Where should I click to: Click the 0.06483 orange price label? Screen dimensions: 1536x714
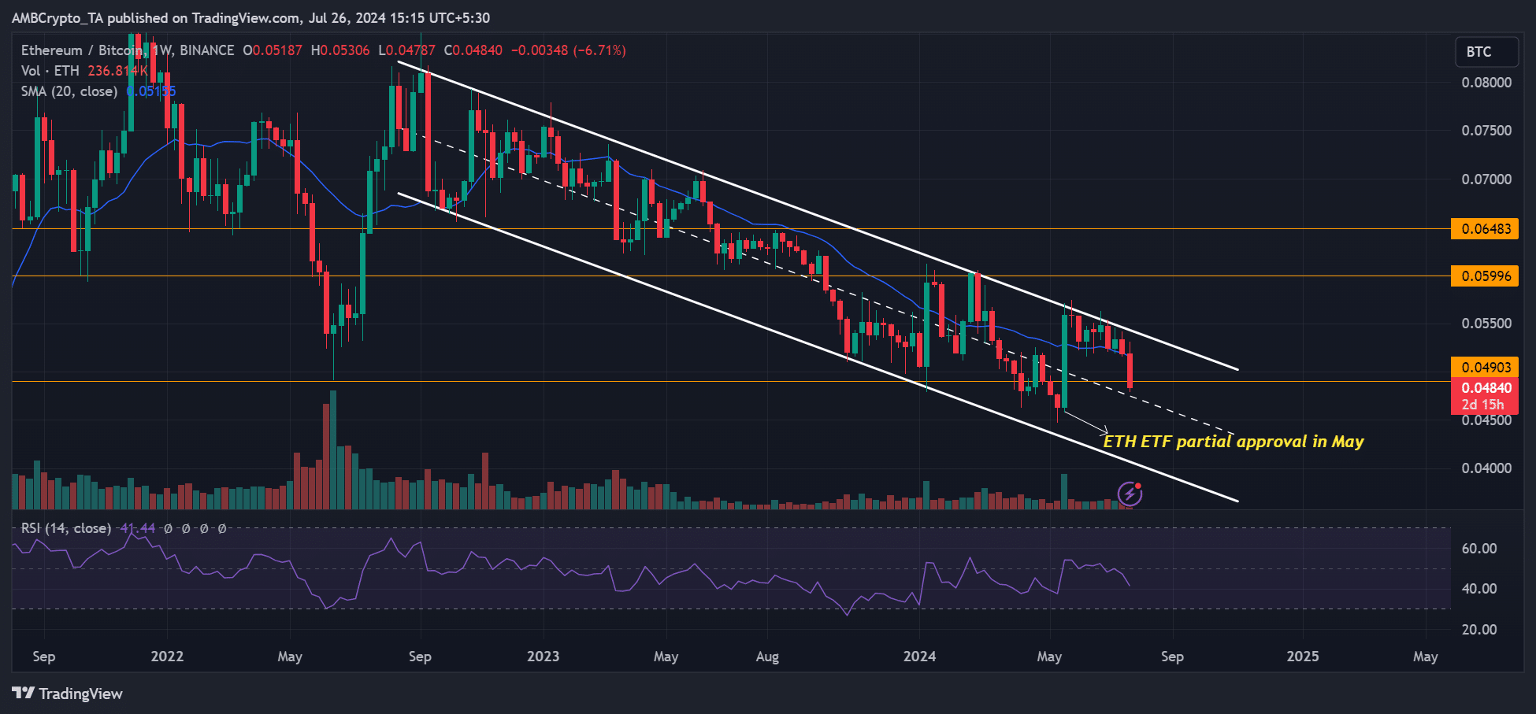[x=1485, y=229]
